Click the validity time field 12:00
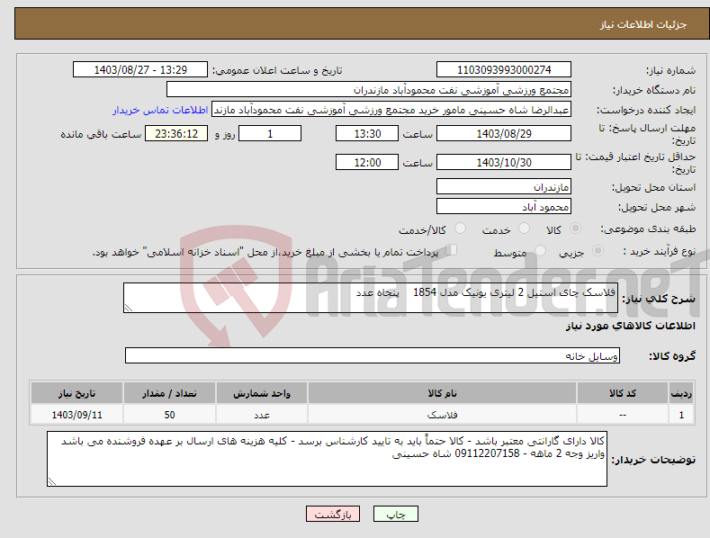Image resolution: width=710 pixels, height=538 pixels. pos(367,162)
